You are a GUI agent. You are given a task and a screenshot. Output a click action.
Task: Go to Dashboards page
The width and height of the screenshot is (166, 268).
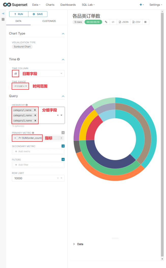point(68,5)
